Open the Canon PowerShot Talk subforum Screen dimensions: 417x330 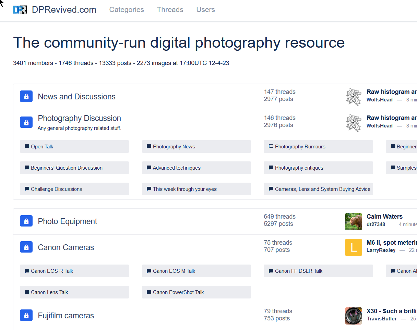click(196, 292)
